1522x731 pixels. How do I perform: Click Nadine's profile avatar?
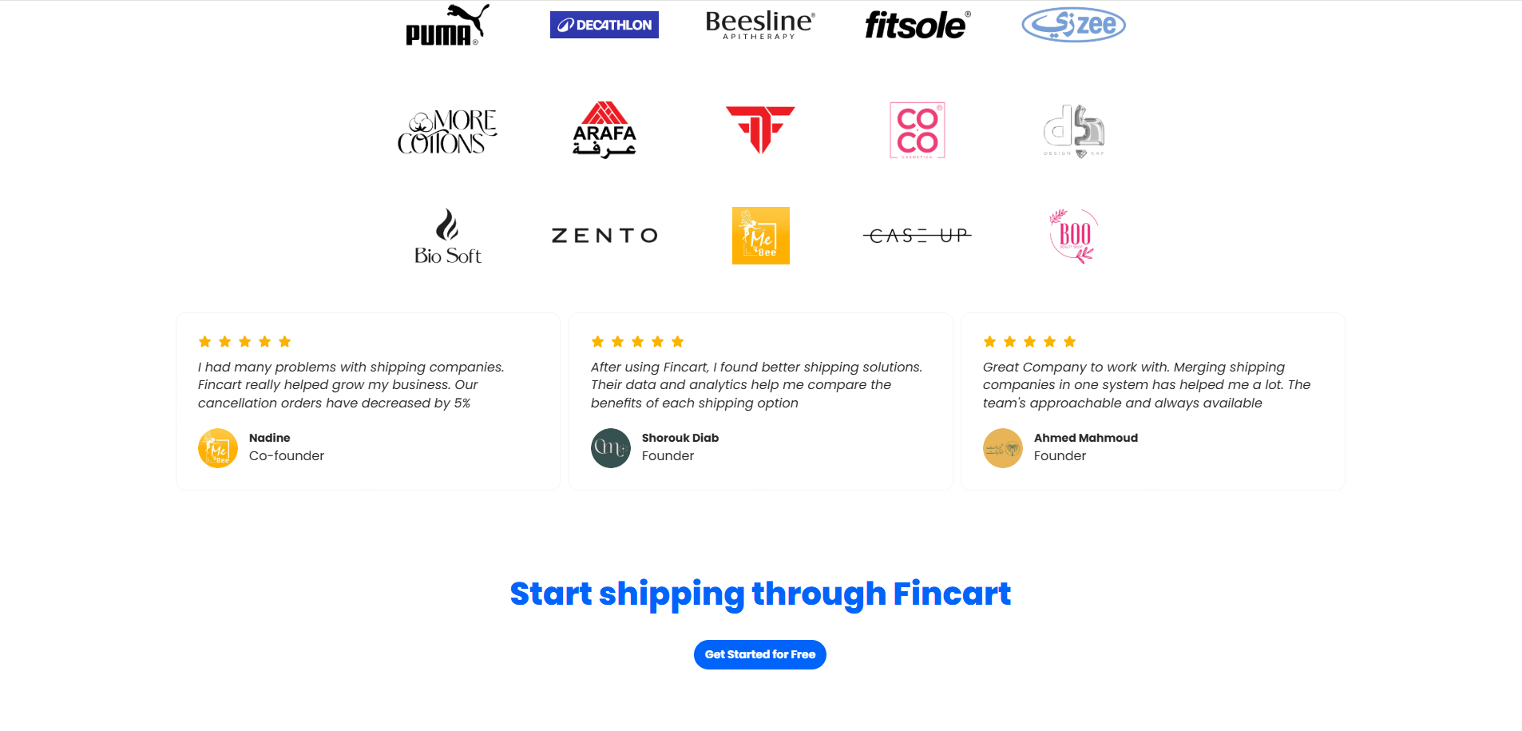click(x=217, y=447)
